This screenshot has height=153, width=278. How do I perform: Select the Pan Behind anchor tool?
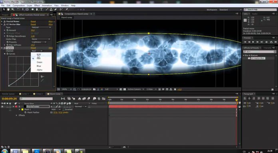(x=27, y=10)
